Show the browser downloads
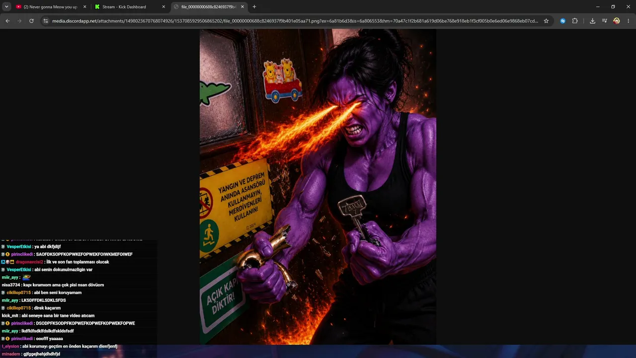 click(592, 21)
